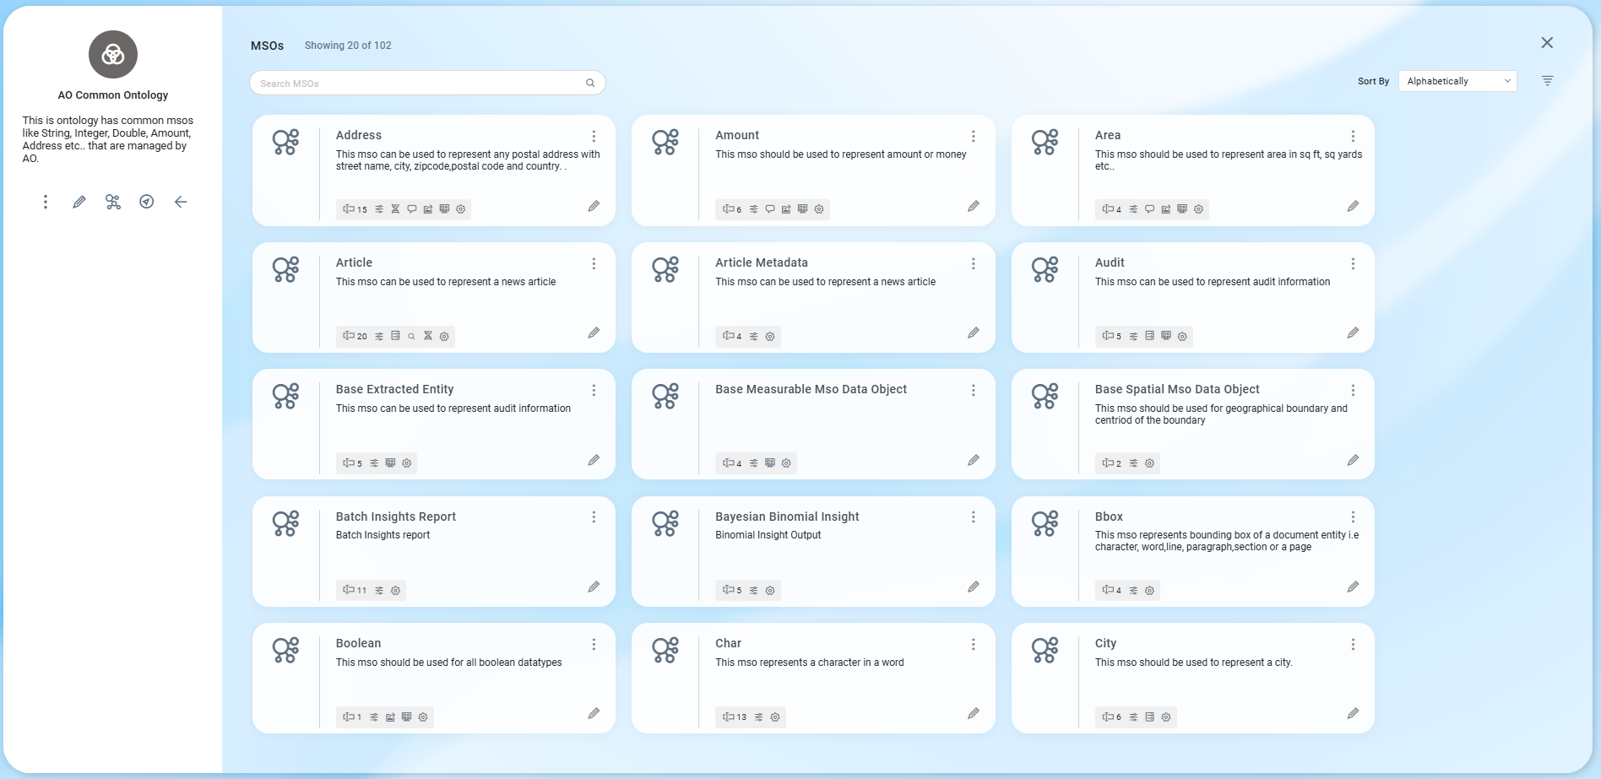Open the filter icon beside Sort By
1601x779 pixels.
coord(1547,81)
